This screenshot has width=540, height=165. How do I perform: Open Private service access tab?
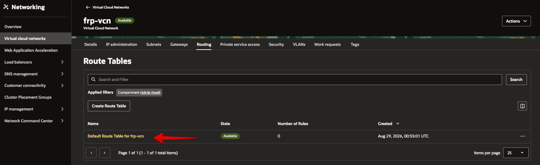(x=240, y=44)
